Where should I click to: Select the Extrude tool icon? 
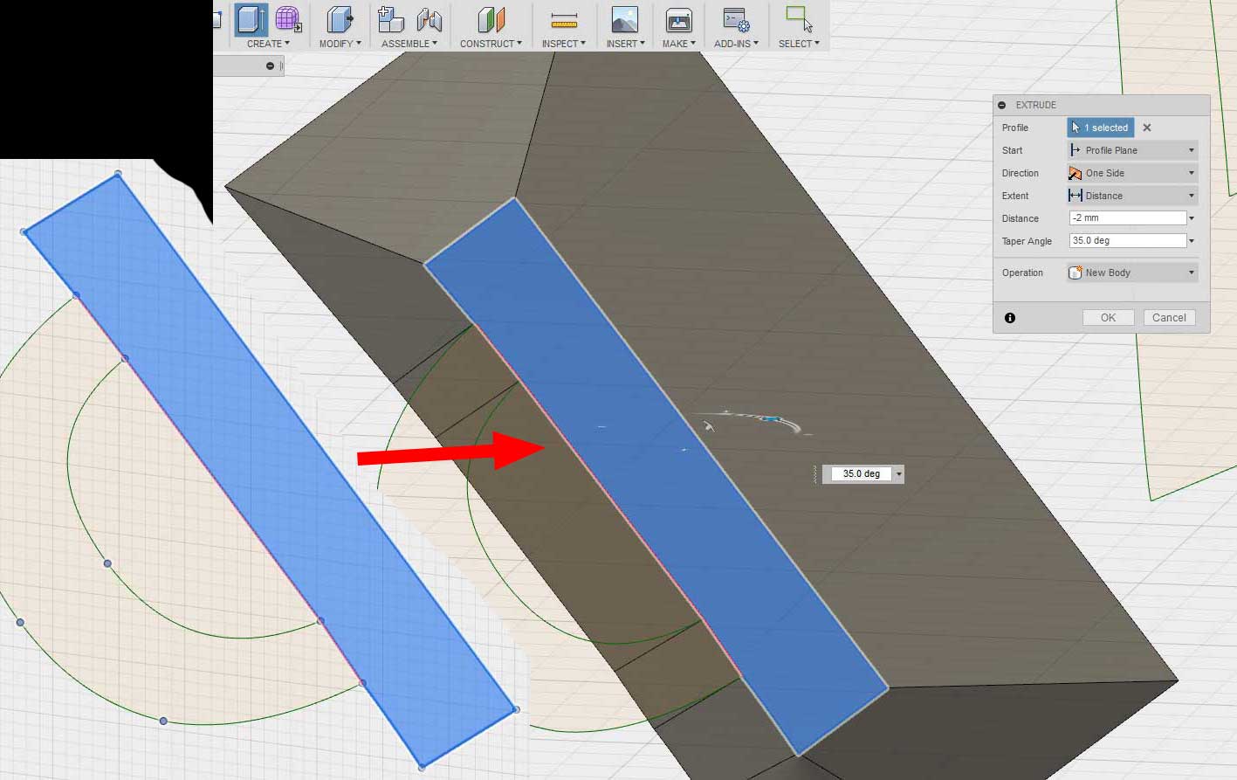(x=251, y=22)
